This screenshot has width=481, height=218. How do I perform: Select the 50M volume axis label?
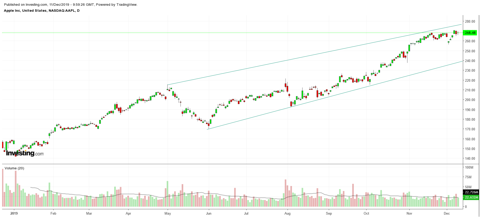pyautogui.click(x=468, y=187)
